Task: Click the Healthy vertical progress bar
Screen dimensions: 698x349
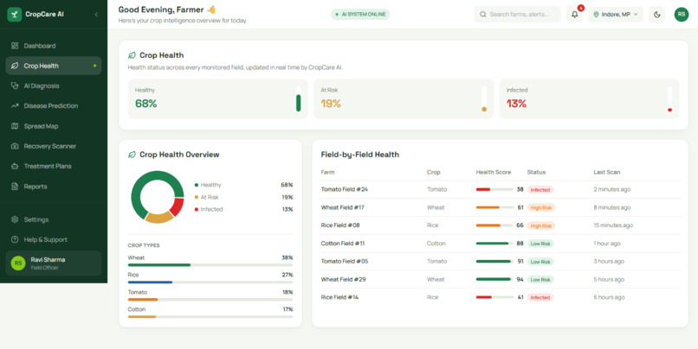Action: click(298, 99)
